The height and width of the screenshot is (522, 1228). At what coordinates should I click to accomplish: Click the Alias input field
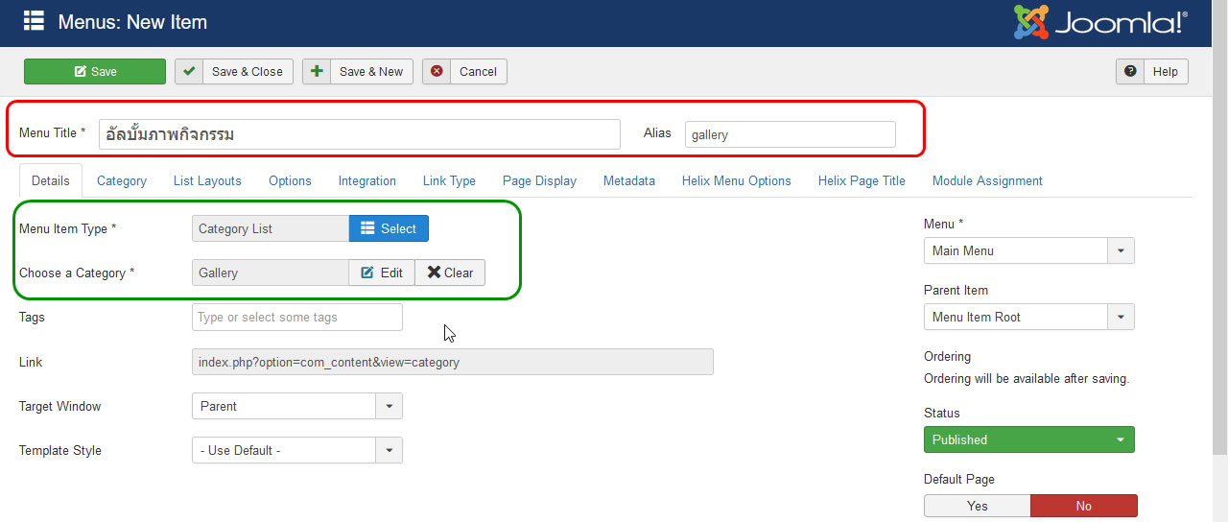(x=790, y=134)
